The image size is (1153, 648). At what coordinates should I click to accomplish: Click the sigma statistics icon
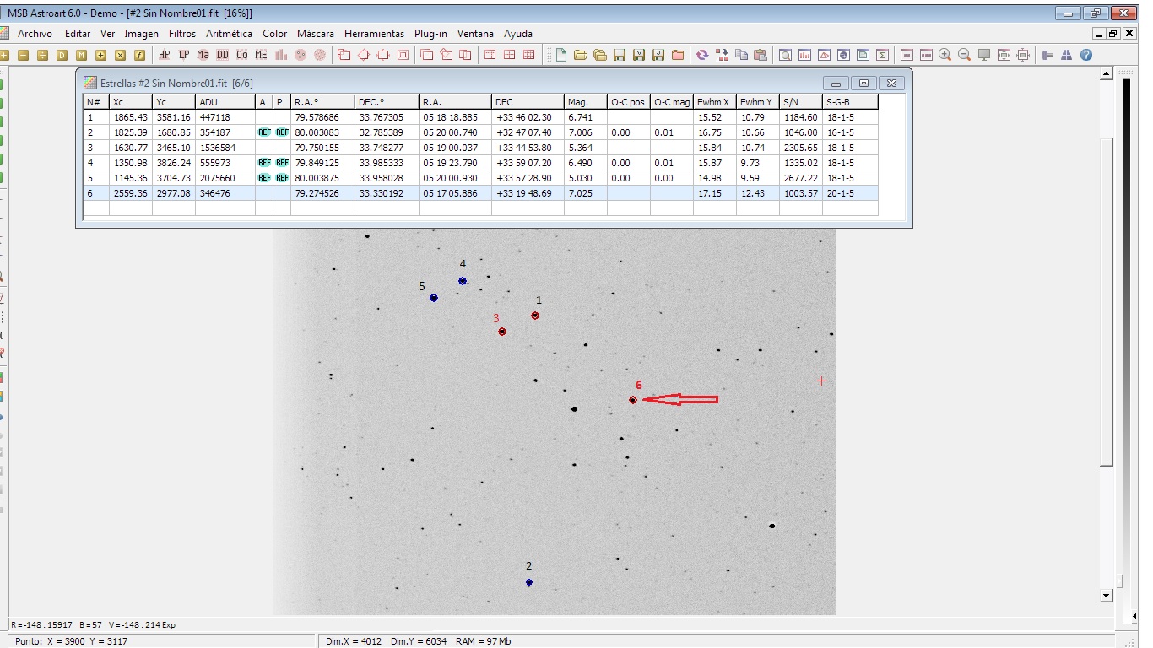[882, 55]
